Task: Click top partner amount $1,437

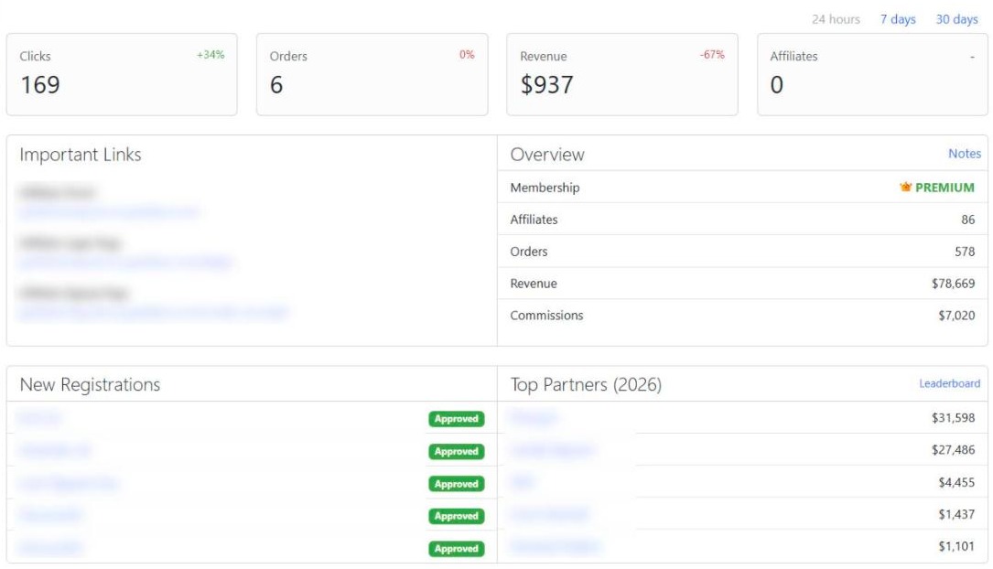Action: (956, 514)
